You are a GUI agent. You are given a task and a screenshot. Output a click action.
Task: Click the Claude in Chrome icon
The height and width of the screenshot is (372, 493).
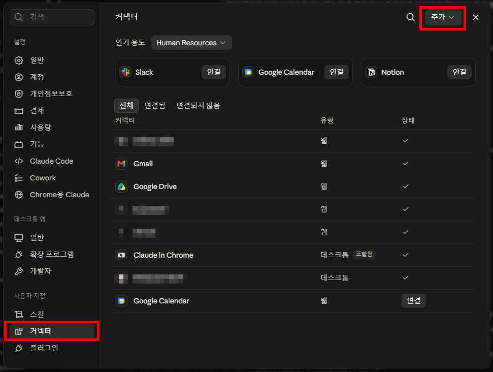click(121, 255)
